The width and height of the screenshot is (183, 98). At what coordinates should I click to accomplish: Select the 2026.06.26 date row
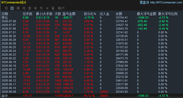9,43
